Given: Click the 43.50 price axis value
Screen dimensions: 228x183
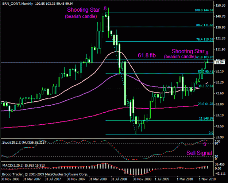Looking at the screenshot, I should click(220, 126).
